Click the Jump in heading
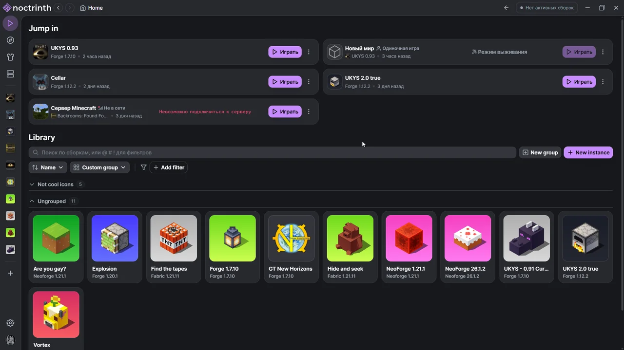Image resolution: width=624 pixels, height=350 pixels. [43, 28]
